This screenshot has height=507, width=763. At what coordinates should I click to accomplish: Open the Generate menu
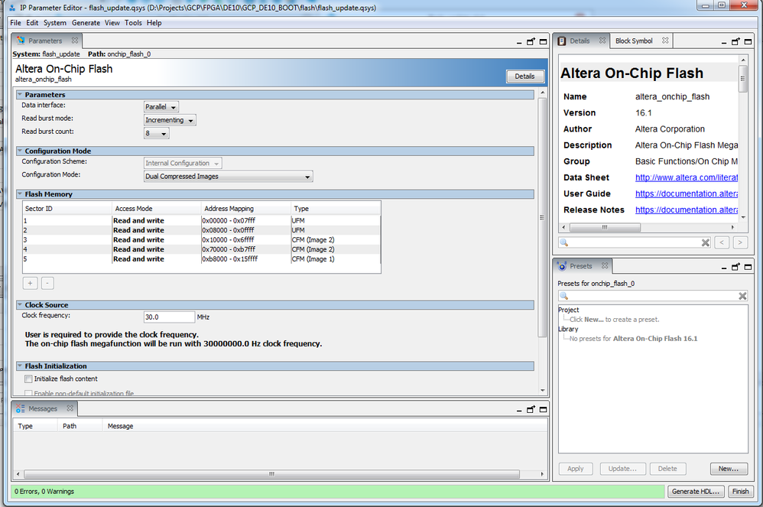[x=86, y=22]
